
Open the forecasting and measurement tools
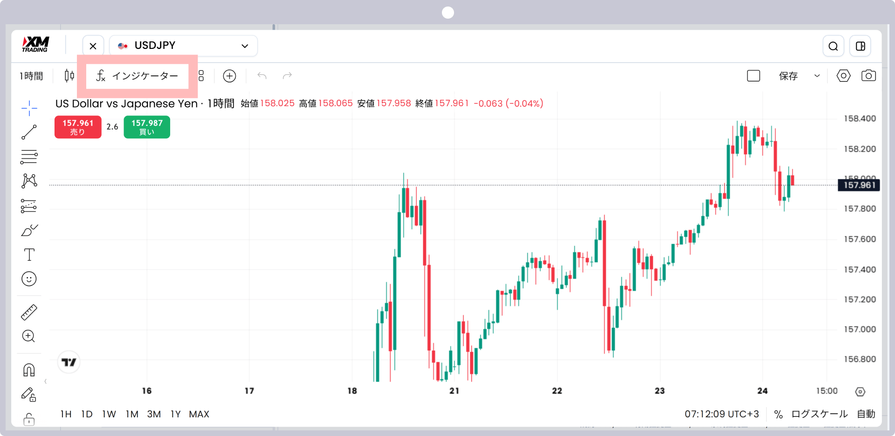click(29, 206)
